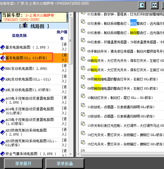This screenshot has width=164, height=169.
Task: Open diagram 06转向开关、大灯变光开关
Action: pyautogui.click(x=126, y=61)
